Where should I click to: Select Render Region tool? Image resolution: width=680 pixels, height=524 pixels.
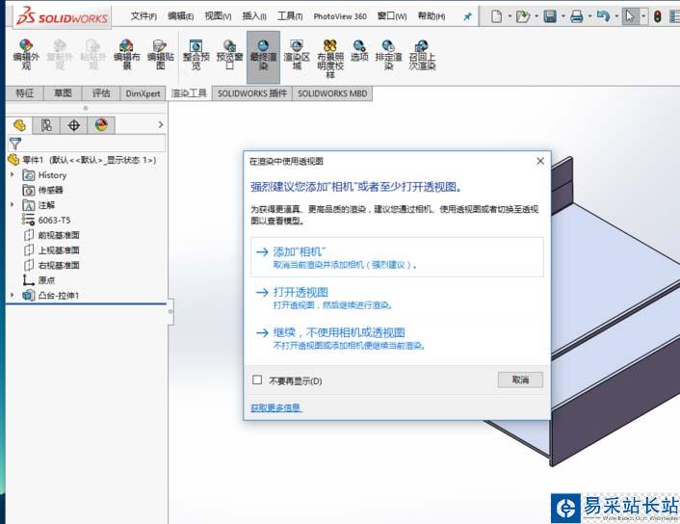(297, 55)
